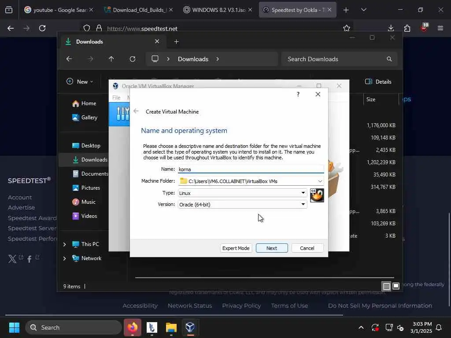Click Size column header in Explorer

click(x=371, y=99)
